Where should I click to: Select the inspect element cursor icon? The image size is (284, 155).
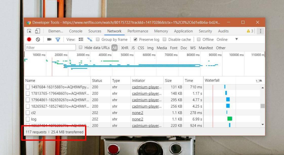(x=29, y=31)
